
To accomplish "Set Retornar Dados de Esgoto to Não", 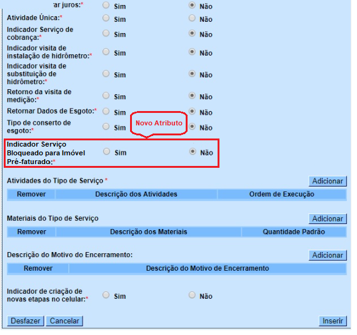I will coord(192,111).
